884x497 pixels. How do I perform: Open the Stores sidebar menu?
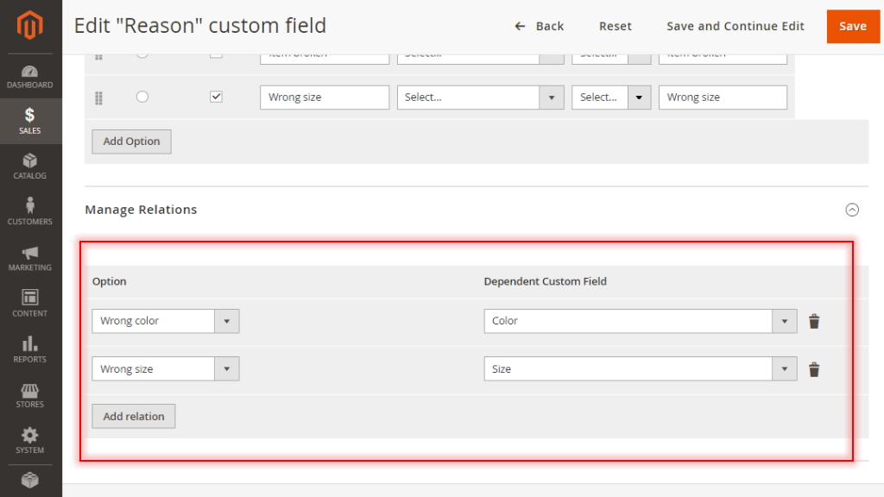pyautogui.click(x=30, y=395)
